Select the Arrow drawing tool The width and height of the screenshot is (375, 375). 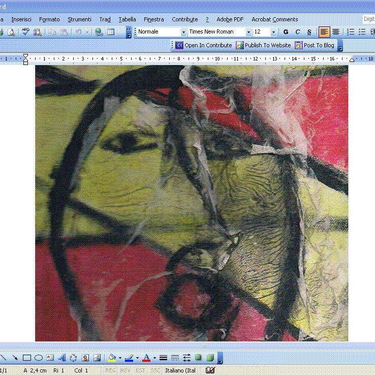[x=15, y=358]
